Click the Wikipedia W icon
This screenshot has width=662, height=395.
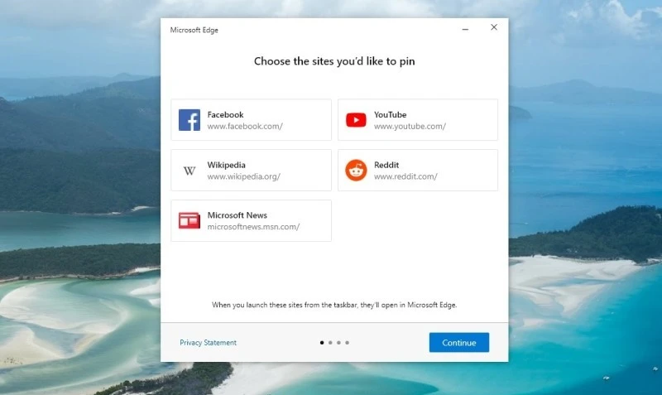pyautogui.click(x=189, y=171)
